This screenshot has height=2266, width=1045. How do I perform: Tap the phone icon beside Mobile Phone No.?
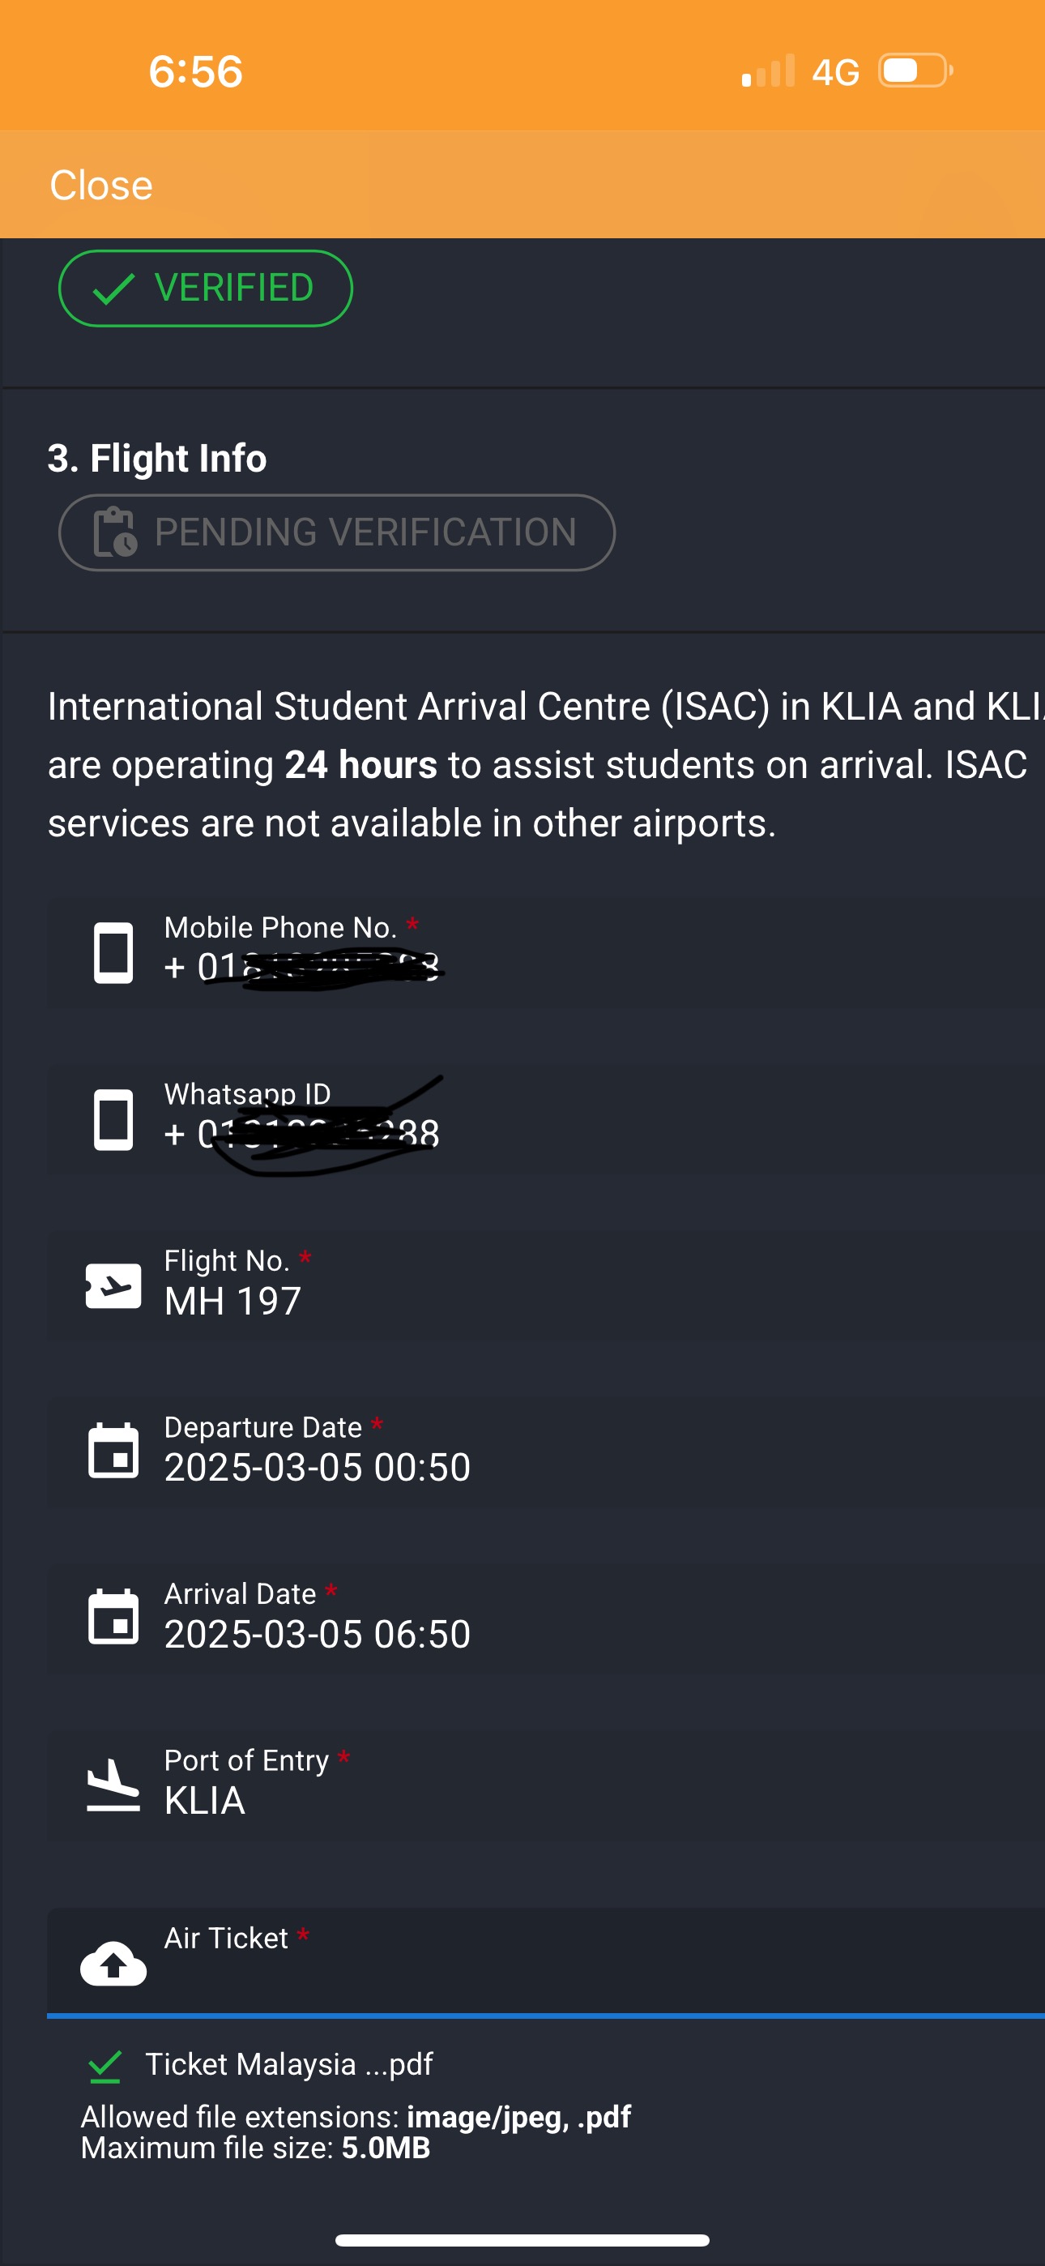[113, 952]
